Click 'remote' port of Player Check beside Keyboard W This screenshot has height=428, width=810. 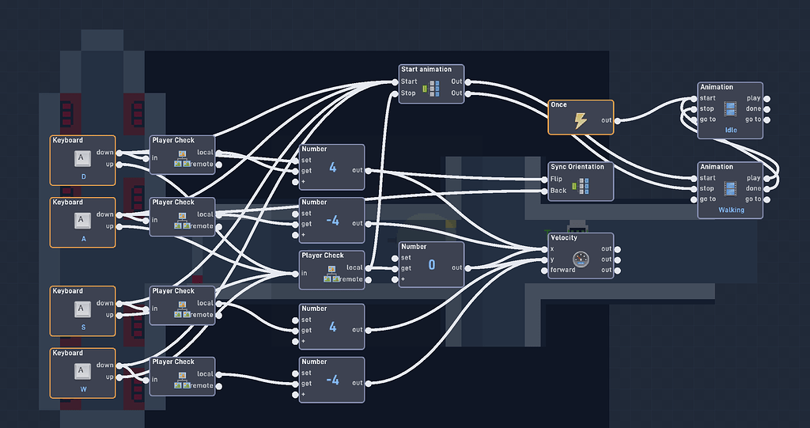218,386
